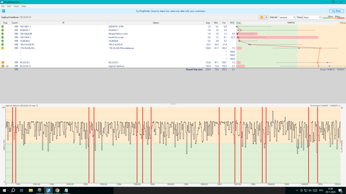Sort by the PL% column header

(232, 22)
